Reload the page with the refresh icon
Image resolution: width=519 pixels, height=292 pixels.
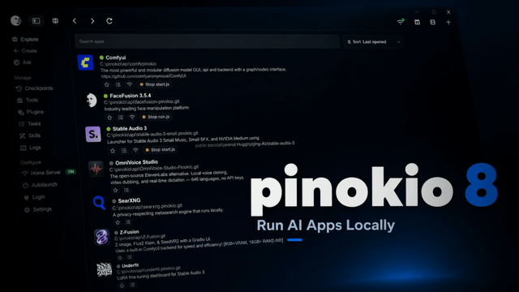tap(109, 21)
